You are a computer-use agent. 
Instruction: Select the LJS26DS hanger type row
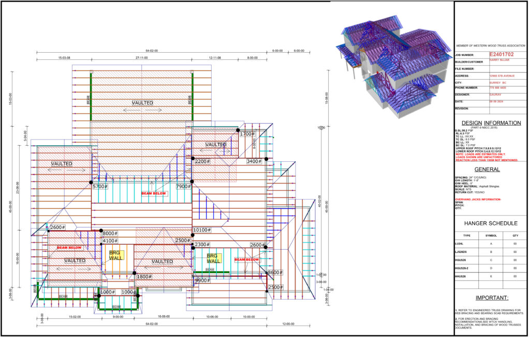[491, 252]
